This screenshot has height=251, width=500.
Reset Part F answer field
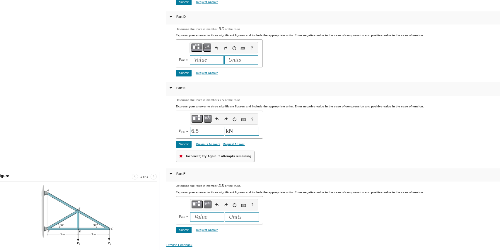(235, 205)
